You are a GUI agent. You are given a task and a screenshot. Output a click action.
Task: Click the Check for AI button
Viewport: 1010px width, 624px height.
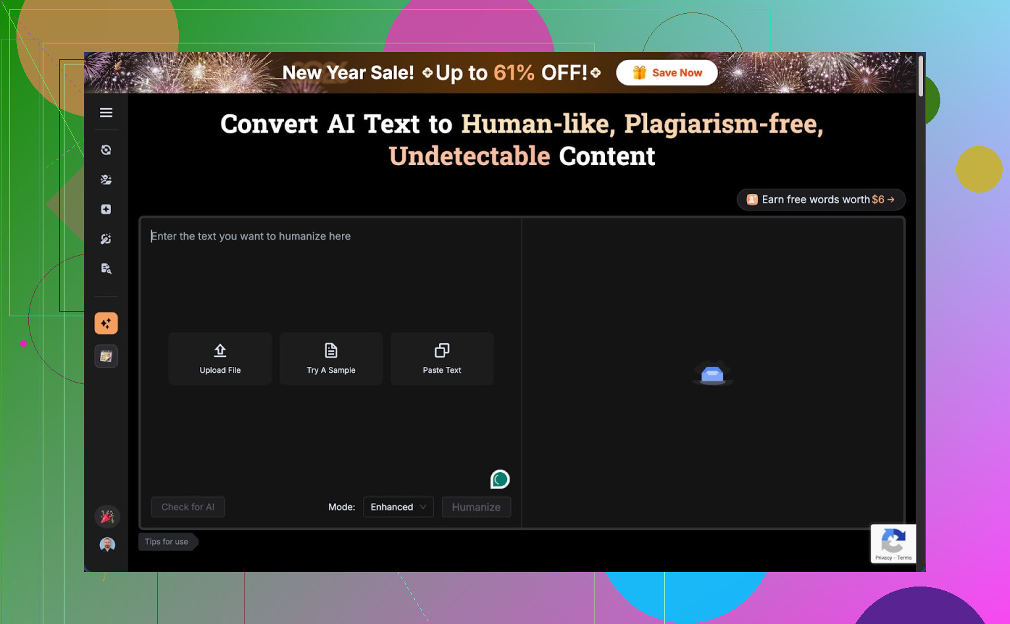pos(188,507)
